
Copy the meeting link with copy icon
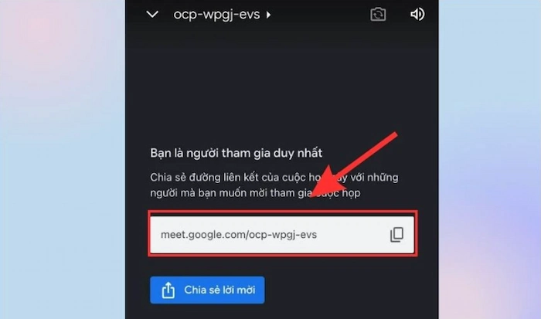[396, 235]
